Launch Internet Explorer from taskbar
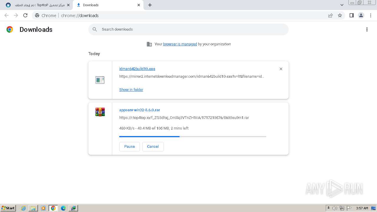Screen dimensions: 377x212 [24, 208]
